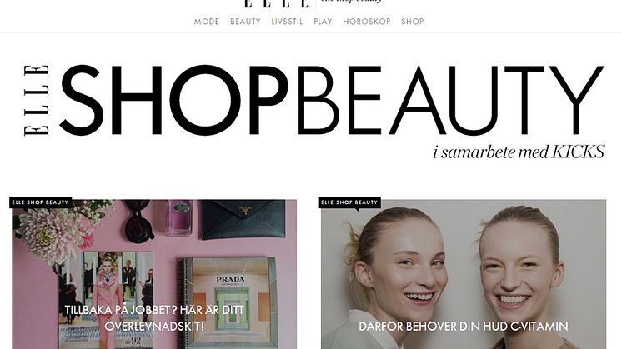Screen dimensions: 622x349
Task: Click the elle shop beauty header subtitle
Action: [x=351, y=2]
